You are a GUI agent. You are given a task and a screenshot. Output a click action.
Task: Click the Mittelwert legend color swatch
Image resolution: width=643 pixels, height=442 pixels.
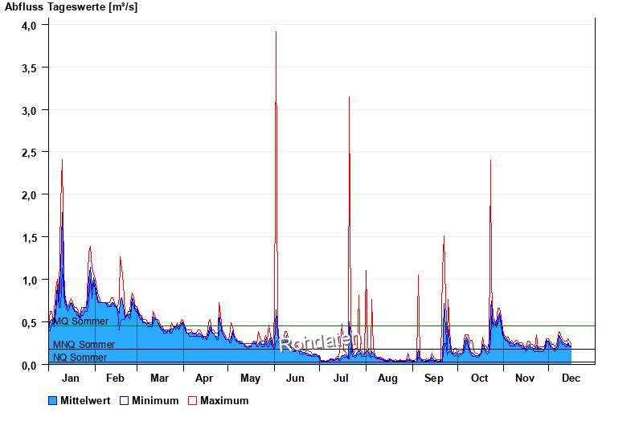[x=52, y=400]
